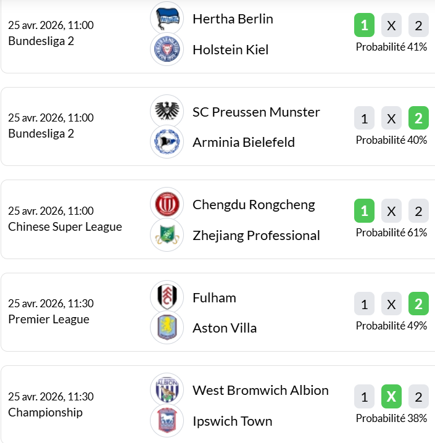
Task: Select outcome 1 for Preussen Munster match
Action: point(364,118)
